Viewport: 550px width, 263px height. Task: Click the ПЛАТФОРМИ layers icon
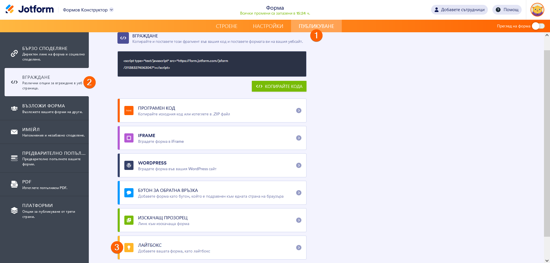tap(14, 210)
